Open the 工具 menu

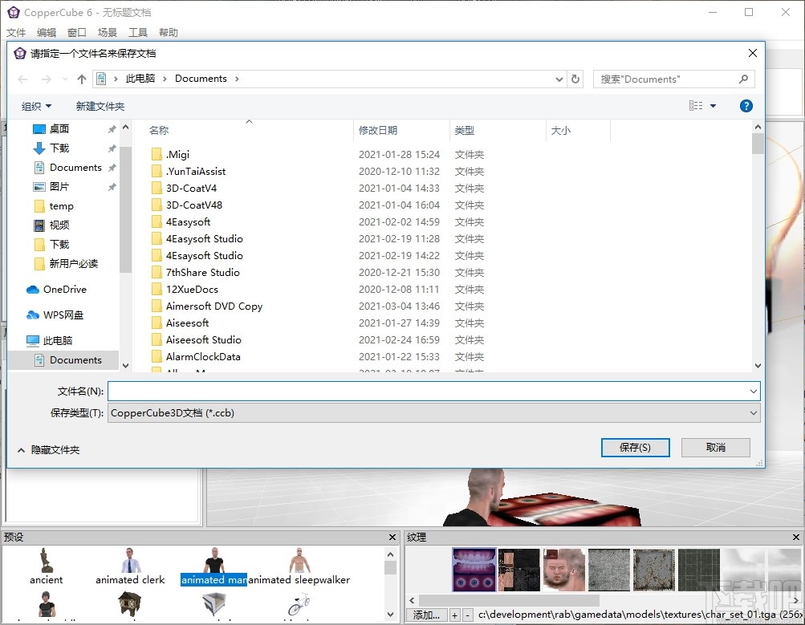[x=137, y=33]
